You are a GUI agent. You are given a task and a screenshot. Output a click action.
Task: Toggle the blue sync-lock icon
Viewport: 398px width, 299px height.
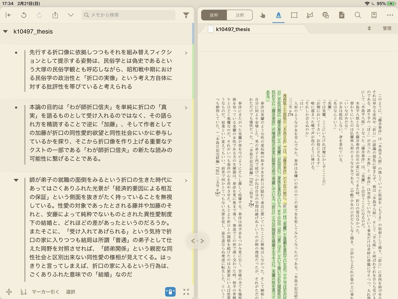tap(170, 292)
